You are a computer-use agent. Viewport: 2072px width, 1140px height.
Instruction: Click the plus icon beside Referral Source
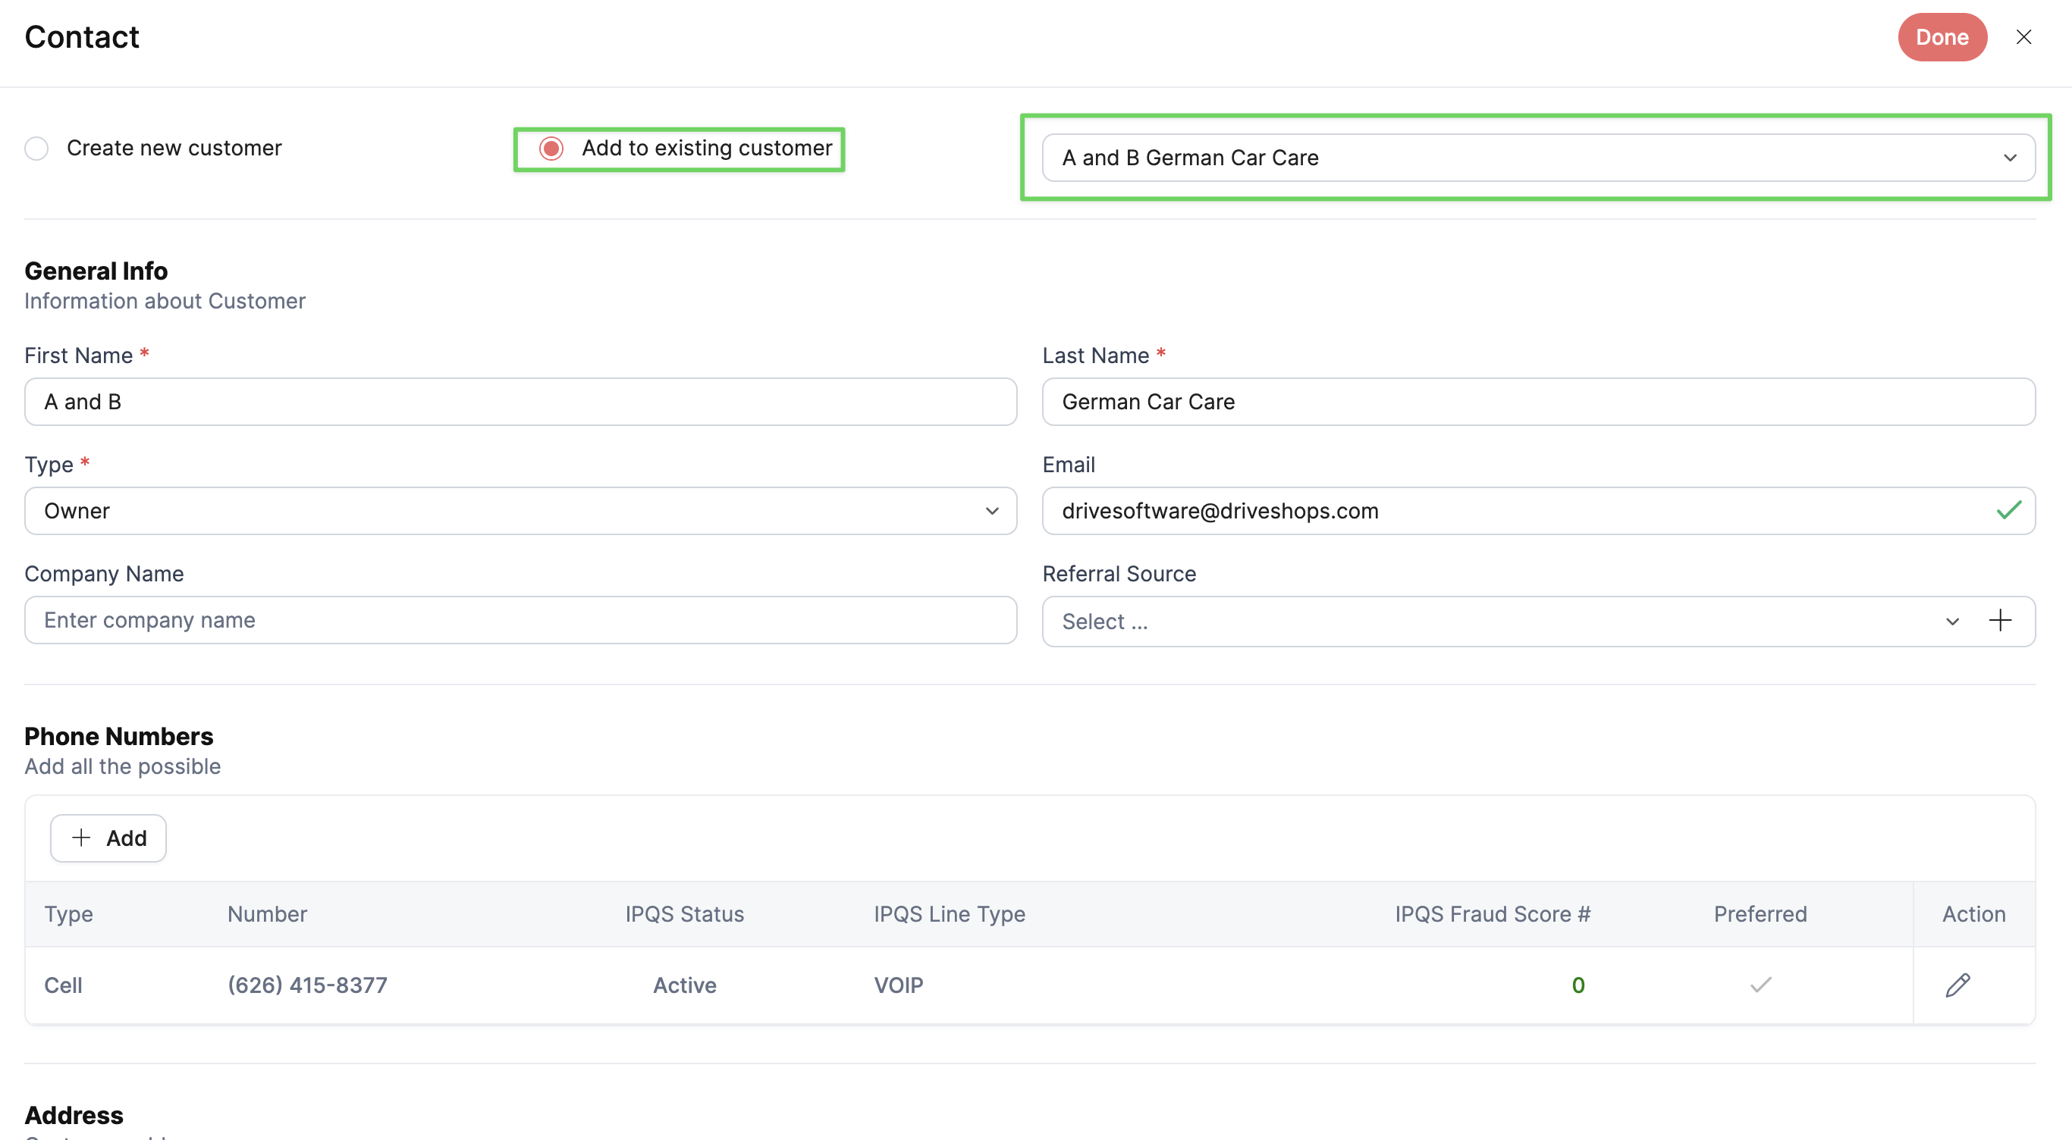tap(2001, 621)
